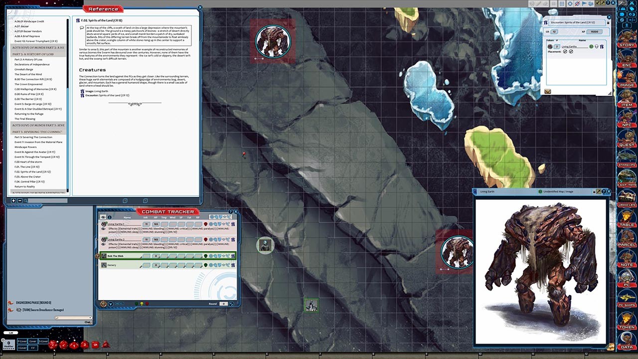Select the 'Living Earth' image tab

(x=487, y=191)
